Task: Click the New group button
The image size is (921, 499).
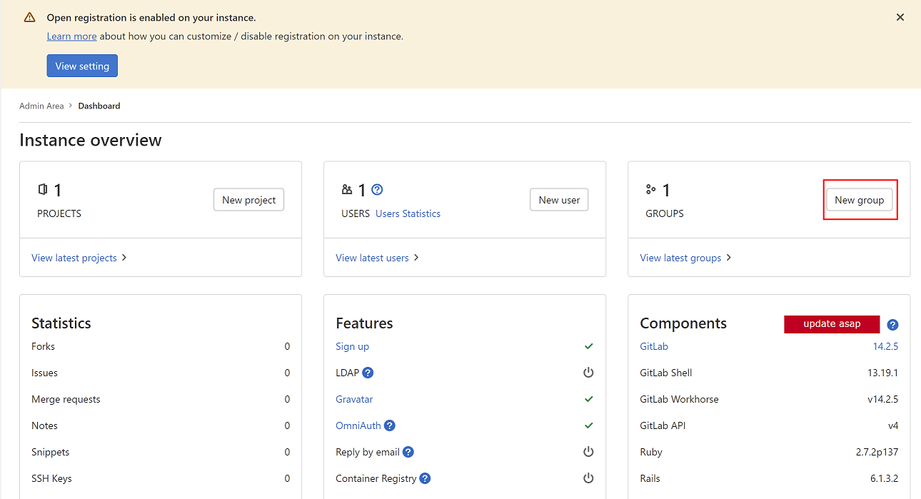Action: [x=859, y=200]
